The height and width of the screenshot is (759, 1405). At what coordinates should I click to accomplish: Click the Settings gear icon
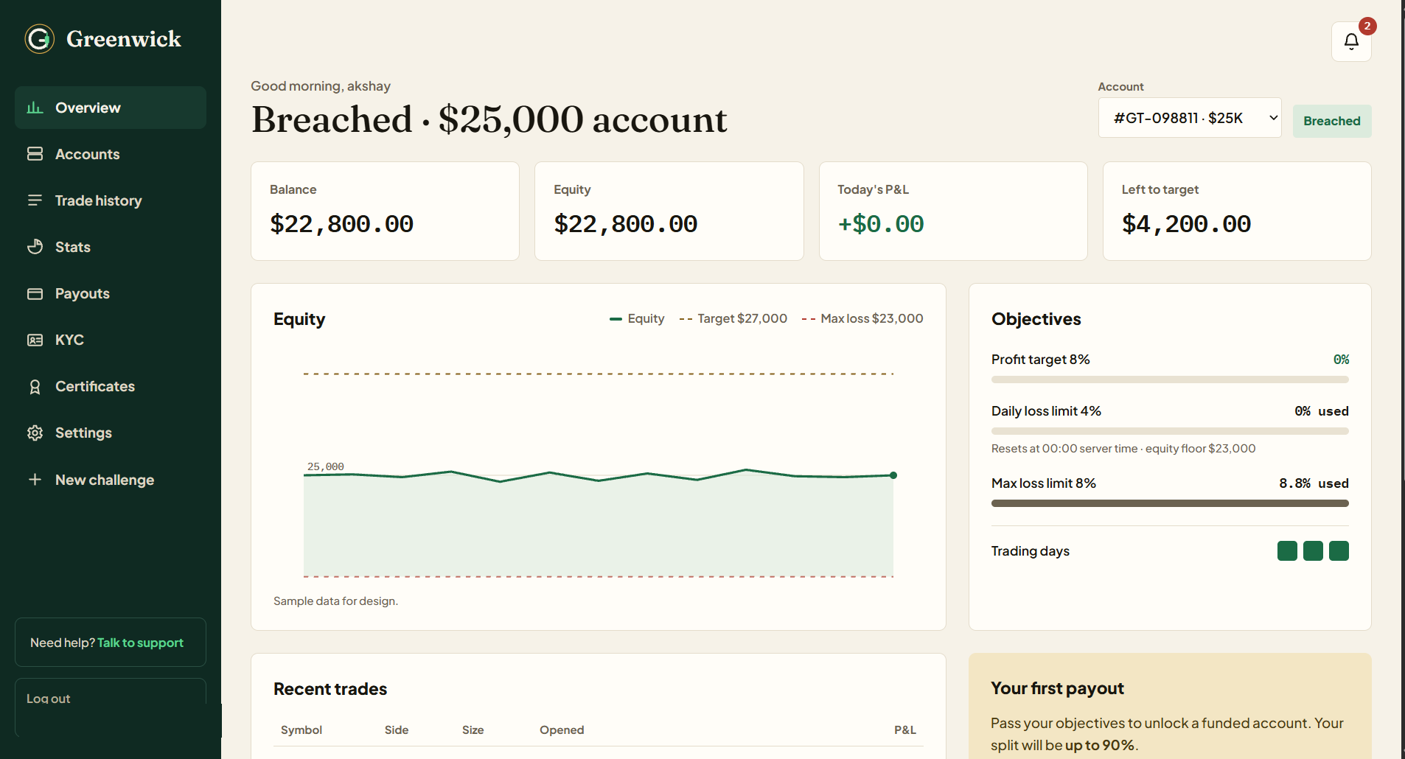(35, 433)
